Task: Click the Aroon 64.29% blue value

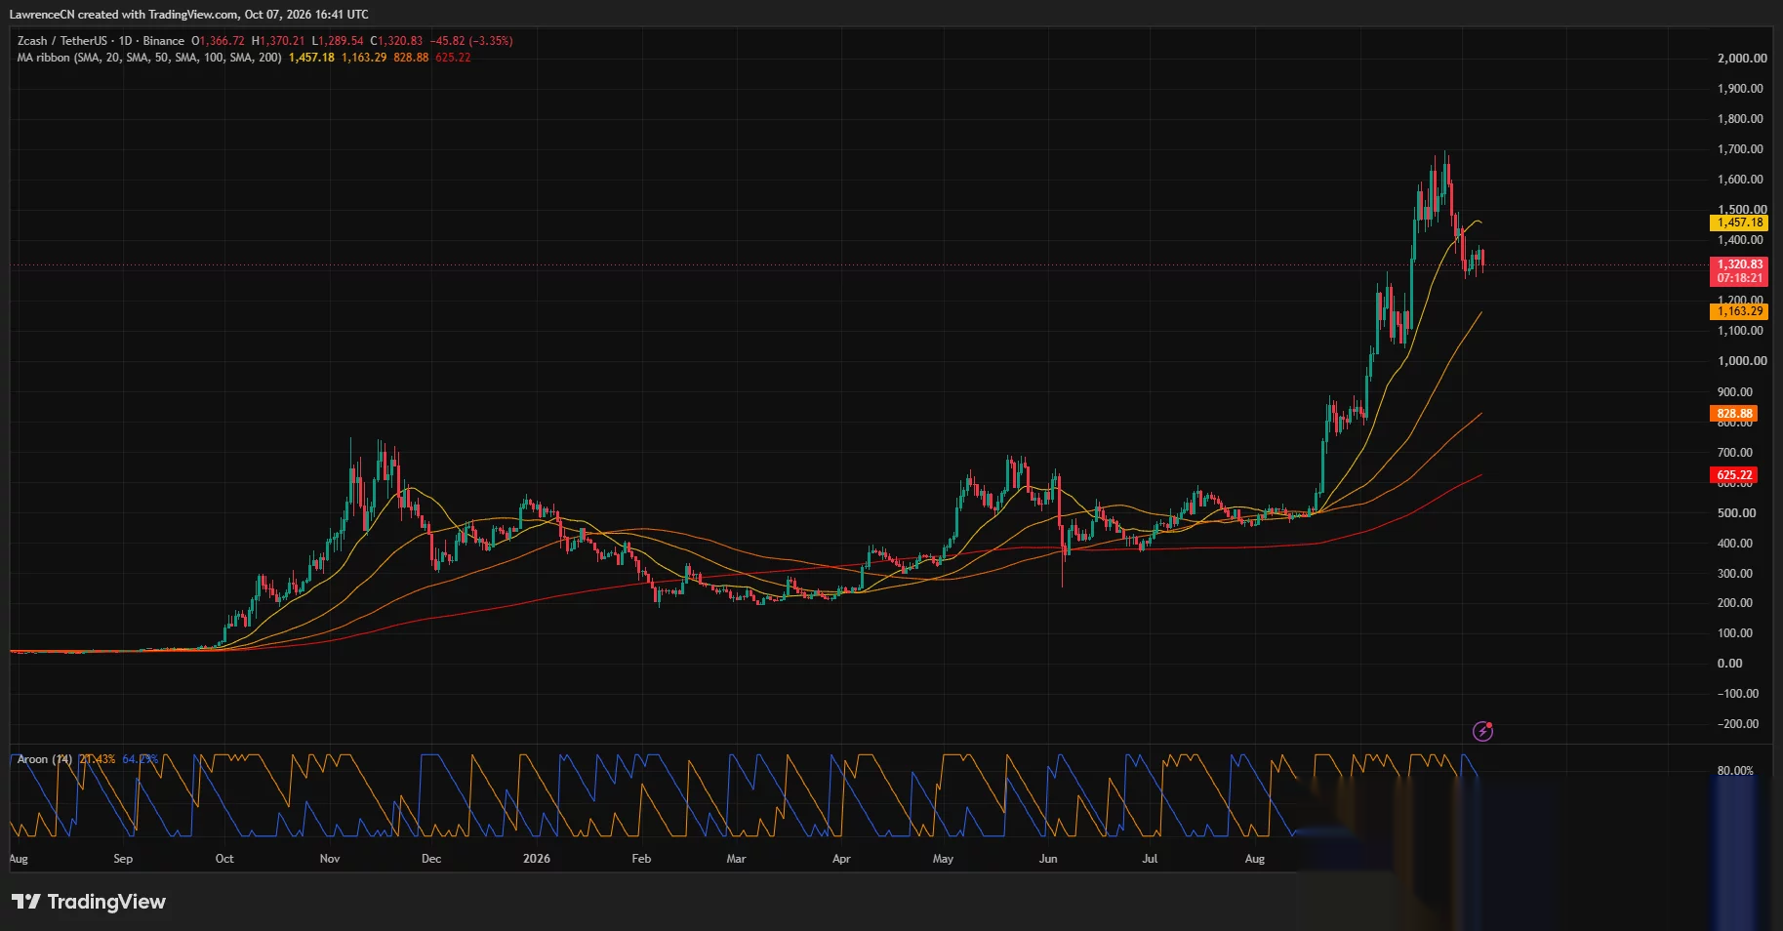Action: click(140, 759)
